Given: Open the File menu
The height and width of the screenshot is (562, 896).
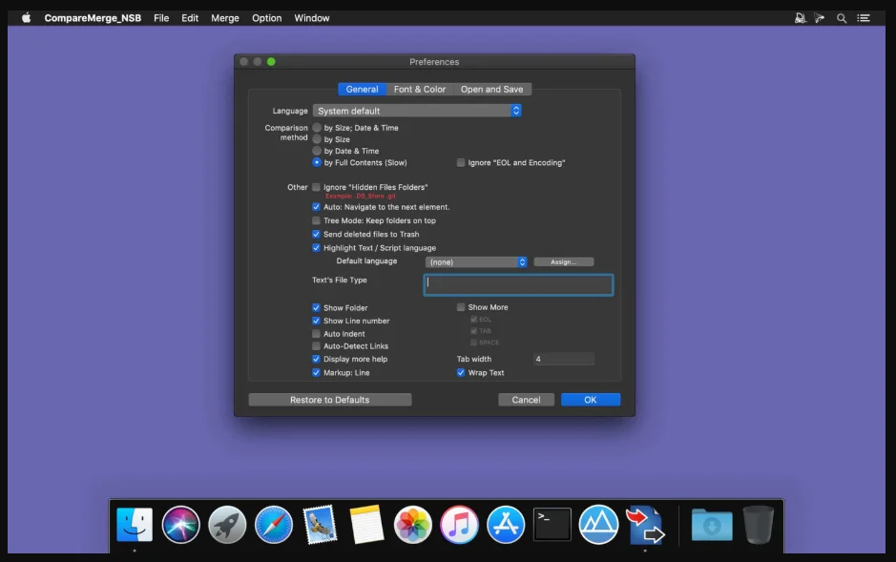Looking at the screenshot, I should [x=161, y=18].
